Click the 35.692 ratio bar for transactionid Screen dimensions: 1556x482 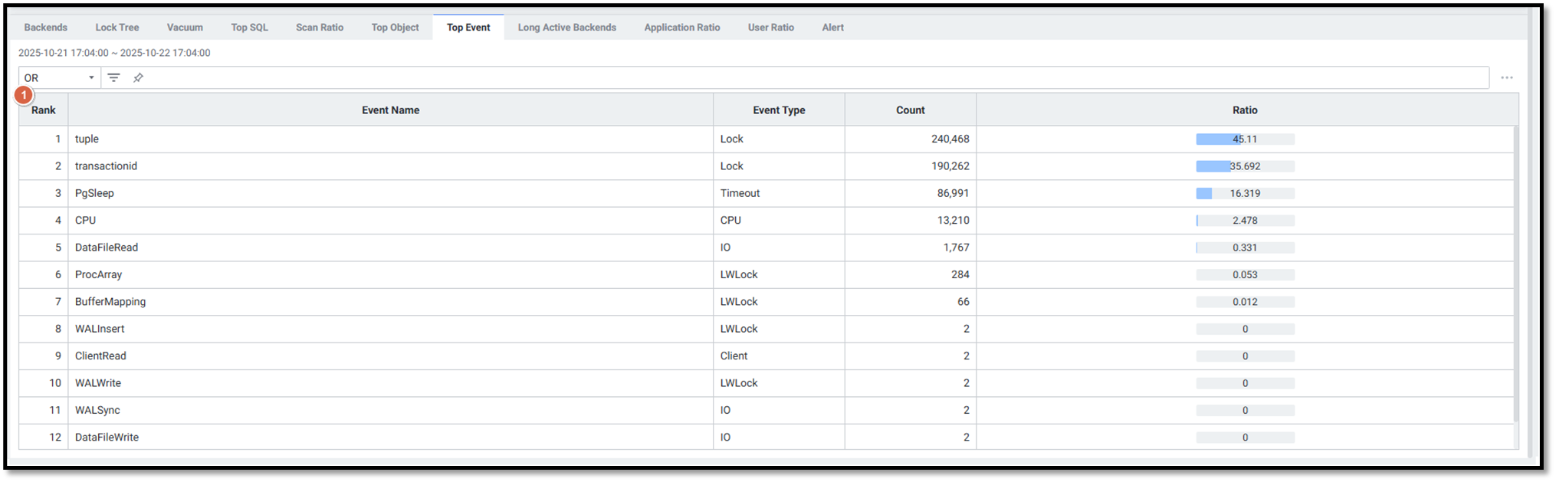pos(1244,166)
